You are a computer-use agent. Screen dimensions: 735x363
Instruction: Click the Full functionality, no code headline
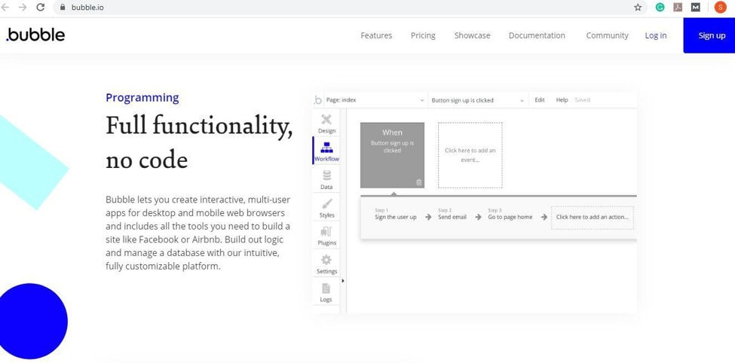click(x=199, y=143)
